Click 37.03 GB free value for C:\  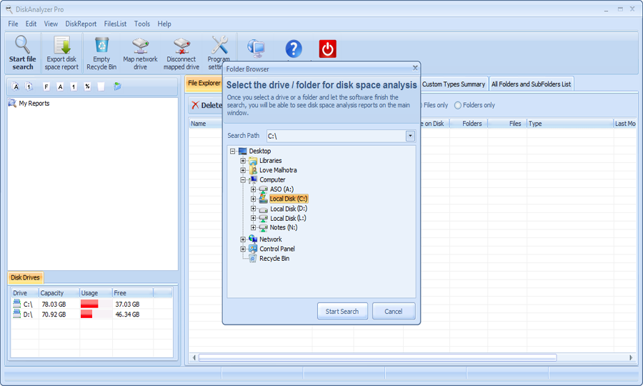[x=127, y=304]
